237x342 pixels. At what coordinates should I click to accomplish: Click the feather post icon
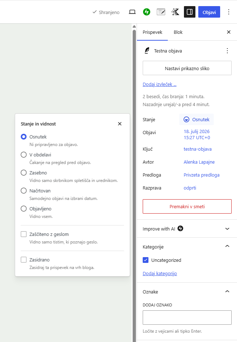(x=147, y=51)
